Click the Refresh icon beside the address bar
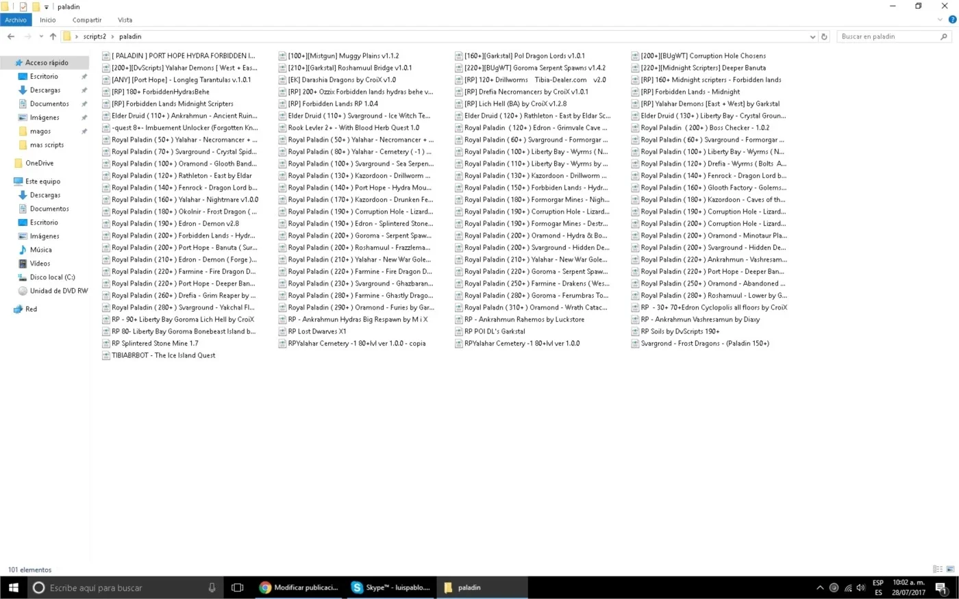Image resolution: width=959 pixels, height=599 pixels. point(824,37)
